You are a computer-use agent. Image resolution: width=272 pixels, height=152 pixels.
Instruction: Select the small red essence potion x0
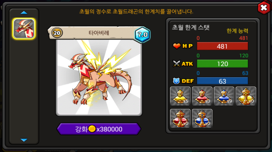tap(202, 96)
